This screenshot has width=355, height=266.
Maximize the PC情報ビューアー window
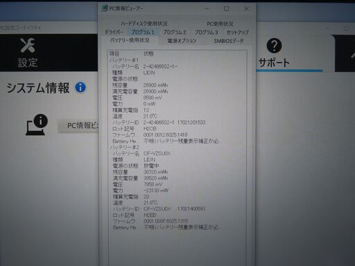point(227,9)
